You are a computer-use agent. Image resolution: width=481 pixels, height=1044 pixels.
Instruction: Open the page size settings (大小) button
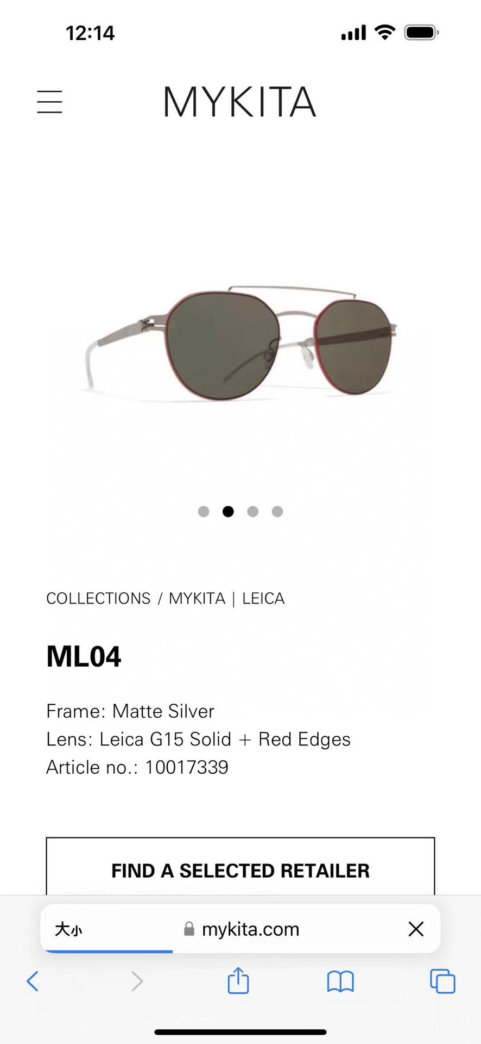68,929
